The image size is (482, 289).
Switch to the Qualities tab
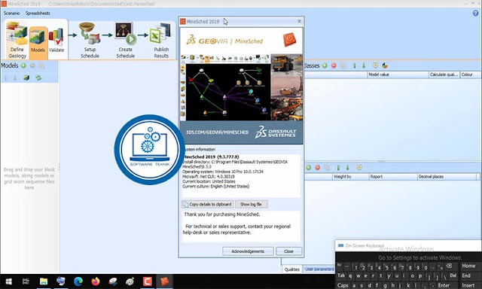pyautogui.click(x=291, y=269)
